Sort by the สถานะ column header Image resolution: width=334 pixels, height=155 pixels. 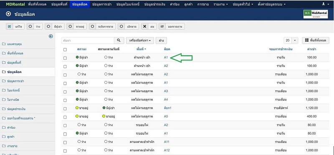coord(82,49)
